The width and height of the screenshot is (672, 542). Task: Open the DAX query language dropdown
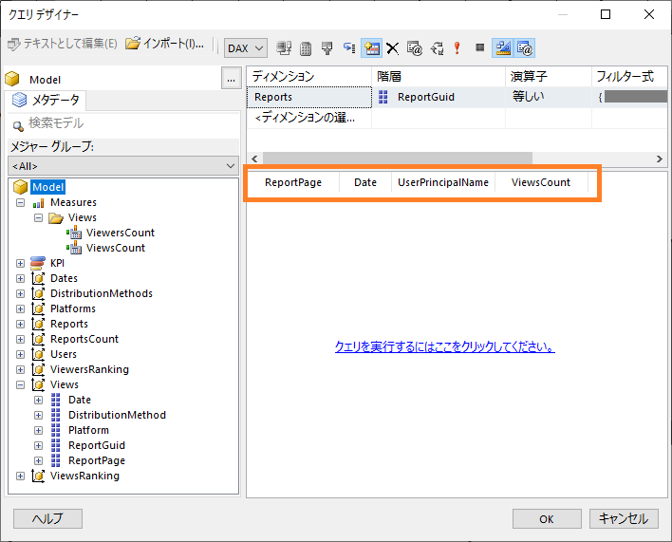click(x=246, y=48)
